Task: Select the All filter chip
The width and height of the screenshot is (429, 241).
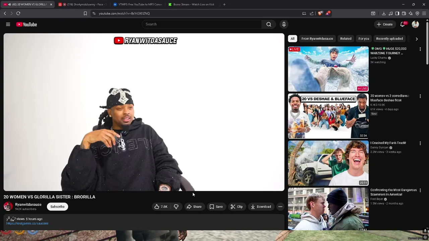Action: tap(292, 38)
